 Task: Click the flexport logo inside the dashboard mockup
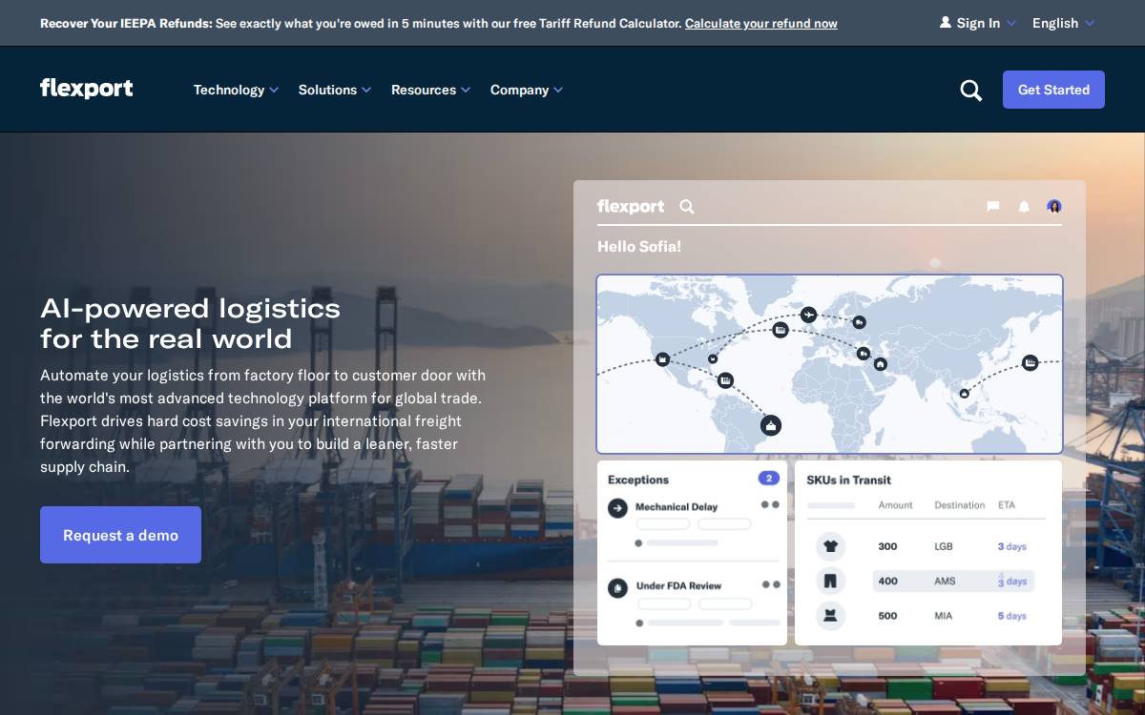click(631, 207)
